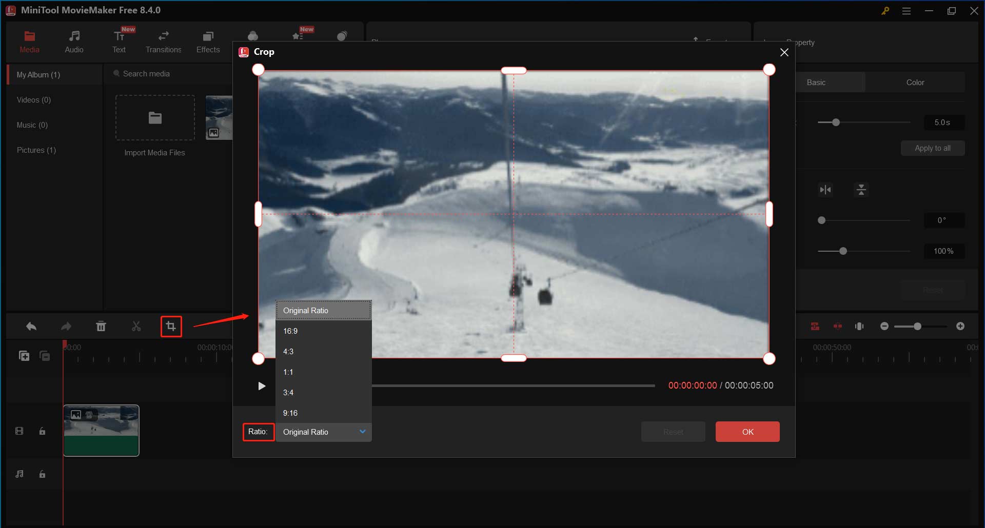Split the clip with the Scissors tool

point(136,326)
